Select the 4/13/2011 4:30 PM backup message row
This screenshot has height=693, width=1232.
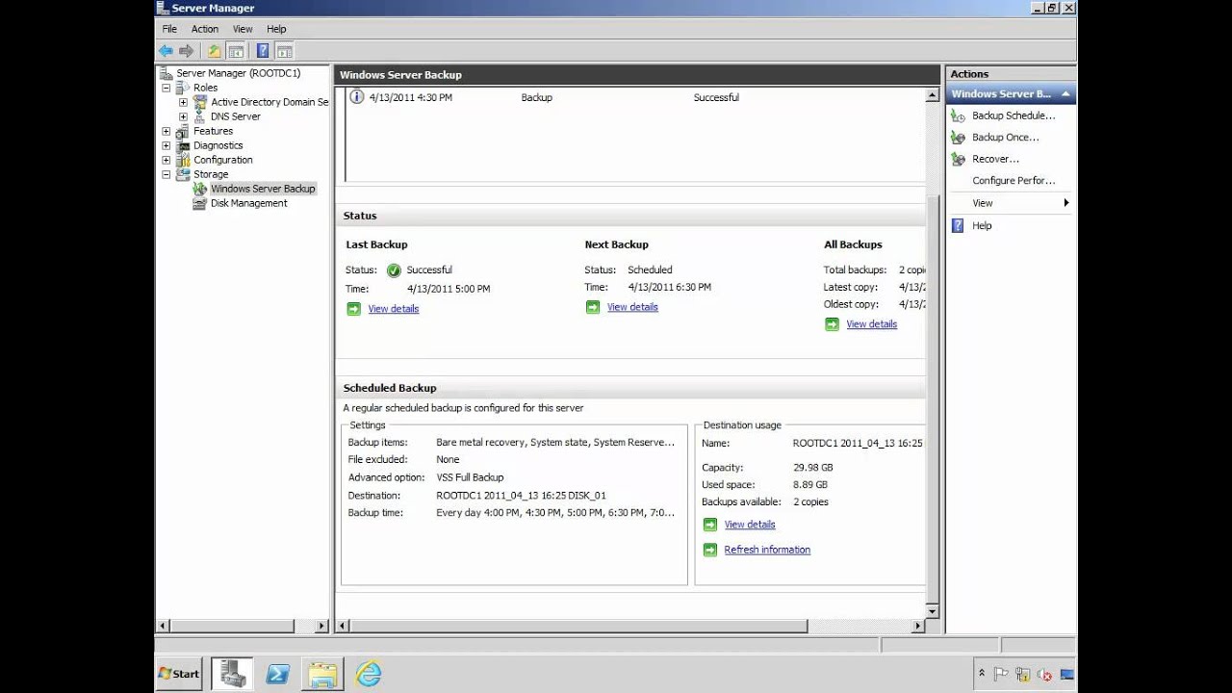[635, 97]
